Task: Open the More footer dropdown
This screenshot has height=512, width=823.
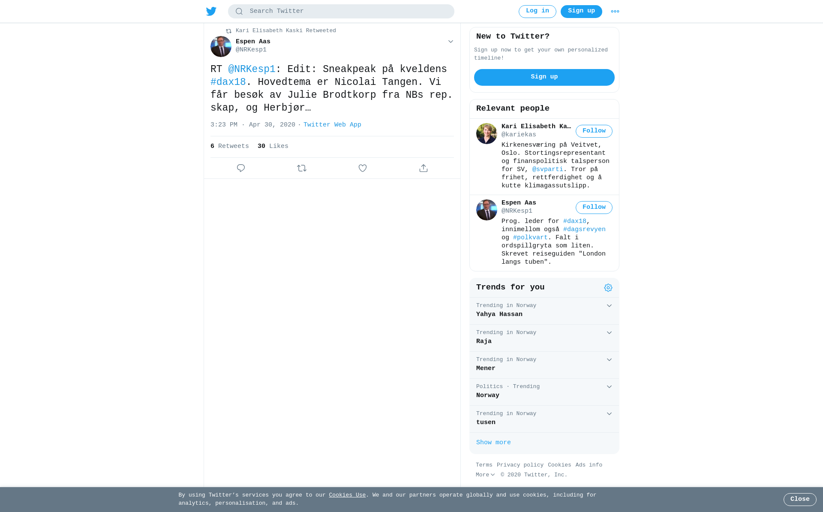Action: pos(485,475)
